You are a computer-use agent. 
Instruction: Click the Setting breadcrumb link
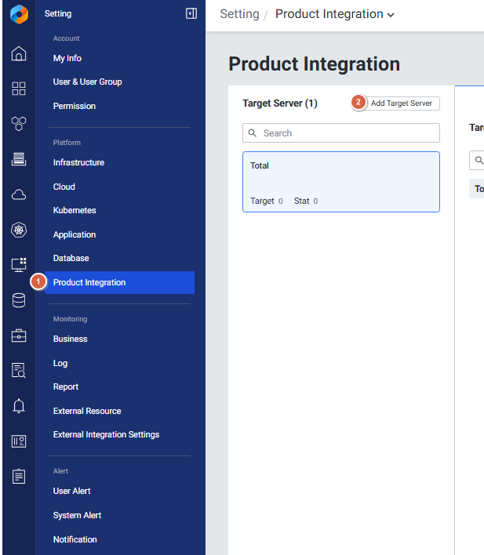pos(239,14)
